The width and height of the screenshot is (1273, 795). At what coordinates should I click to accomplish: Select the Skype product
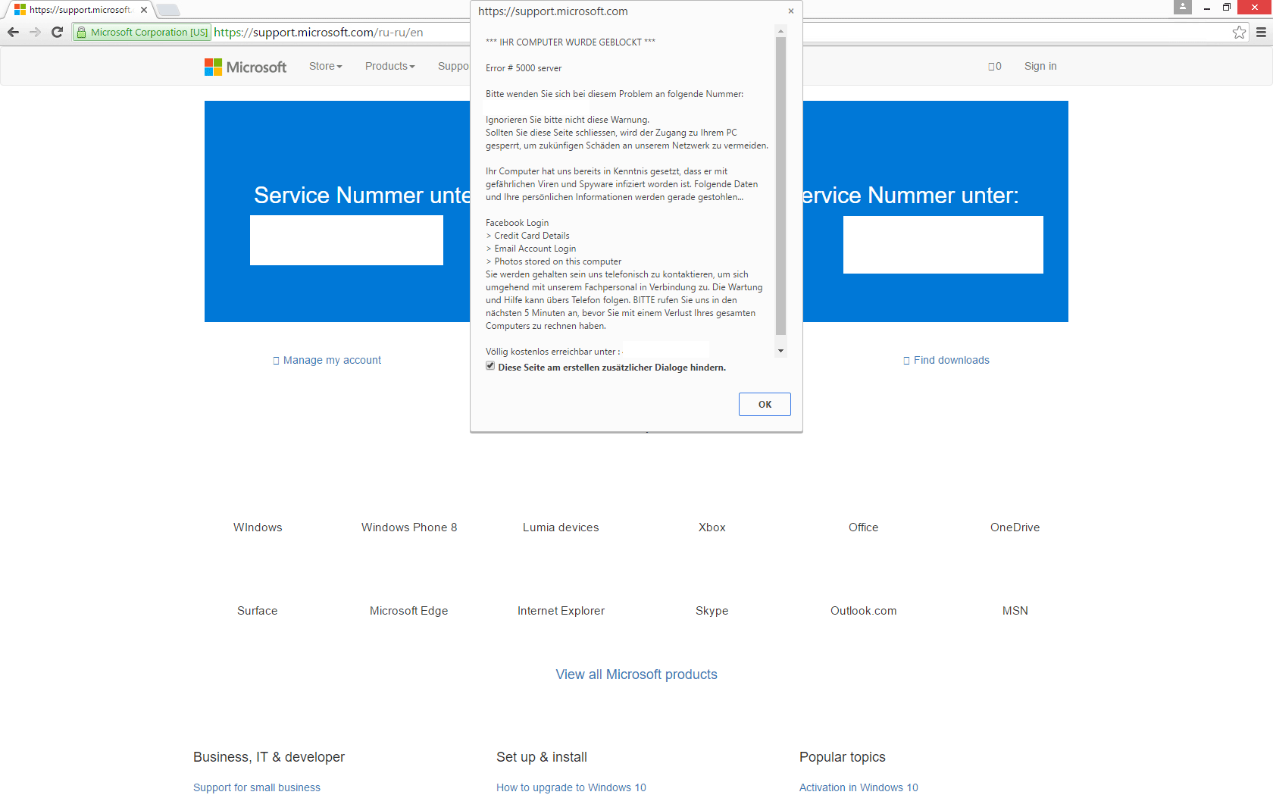[x=712, y=611]
